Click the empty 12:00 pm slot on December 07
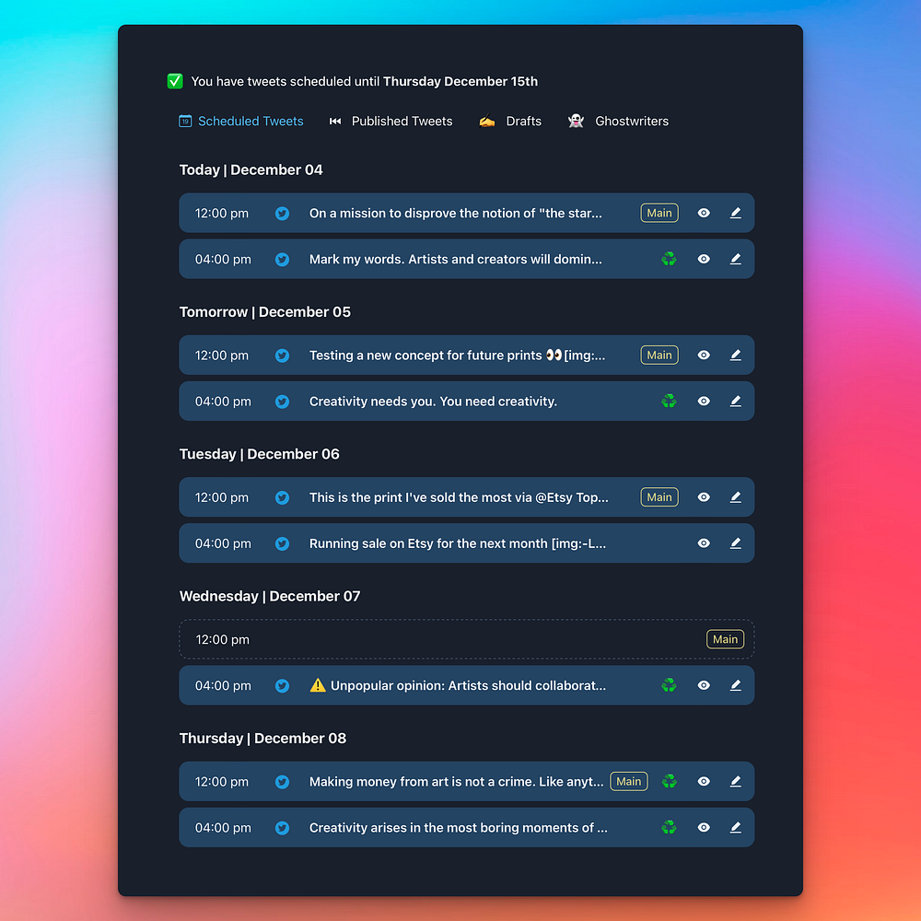Screen dimensions: 921x921 (466, 639)
